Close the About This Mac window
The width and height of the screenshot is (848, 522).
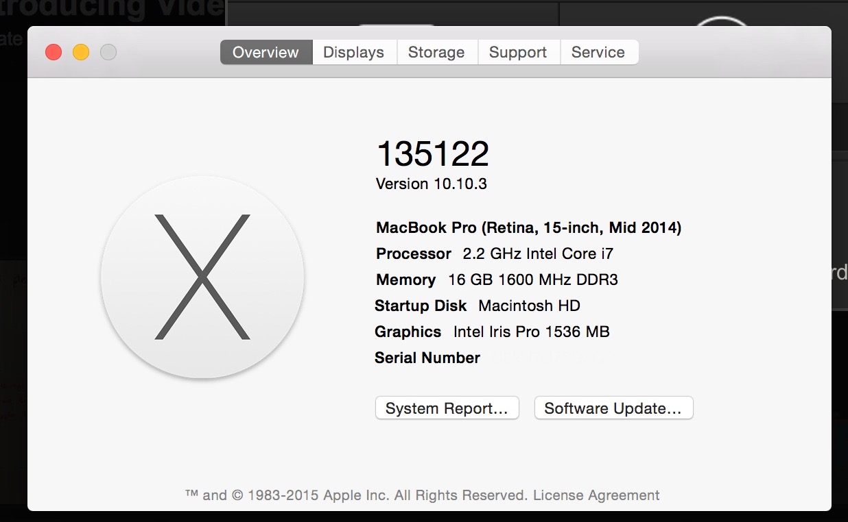(54, 52)
